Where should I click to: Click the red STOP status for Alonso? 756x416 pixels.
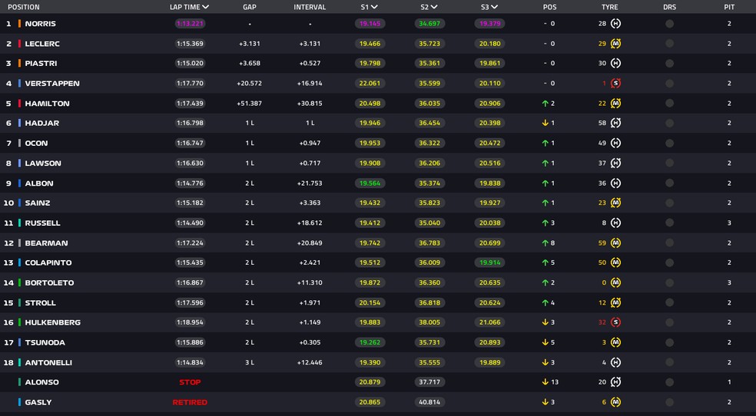coord(190,381)
